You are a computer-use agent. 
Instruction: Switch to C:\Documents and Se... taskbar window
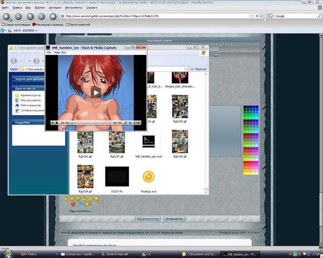coord(199,254)
